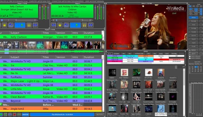Pause Player 2 playback
Image resolution: width=203 pixels, height=117 pixels.
click(84, 25)
